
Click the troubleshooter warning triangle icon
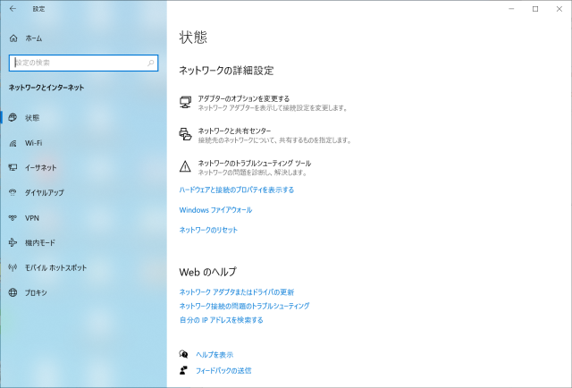[x=185, y=166]
